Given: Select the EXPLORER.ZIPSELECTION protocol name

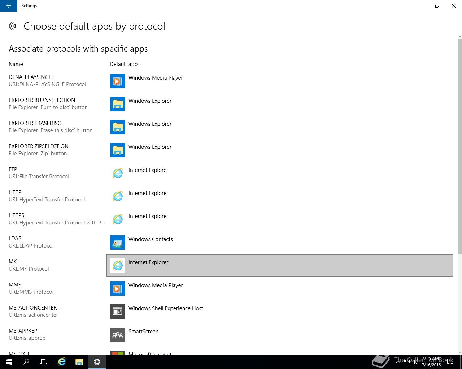Looking at the screenshot, I should click(39, 146).
